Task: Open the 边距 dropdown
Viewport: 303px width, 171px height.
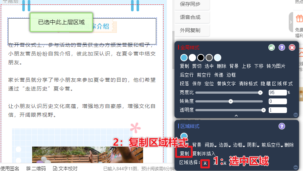Action: (x=225, y=145)
